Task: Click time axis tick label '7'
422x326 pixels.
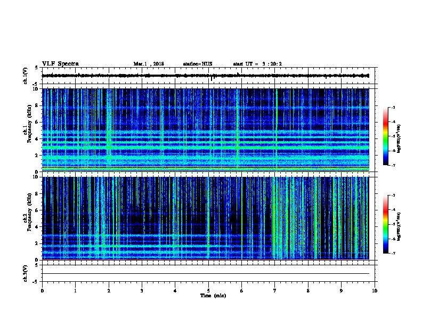Action: [x=275, y=291]
